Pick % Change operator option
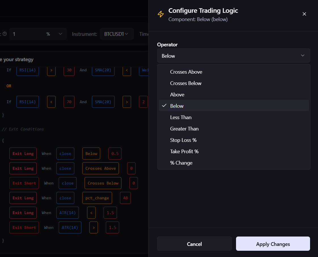Screen dimensions: 318x257 [x=234, y=163]
